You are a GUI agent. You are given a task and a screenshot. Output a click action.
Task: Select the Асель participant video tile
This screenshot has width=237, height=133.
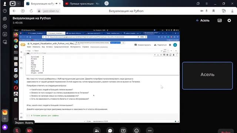(207, 76)
